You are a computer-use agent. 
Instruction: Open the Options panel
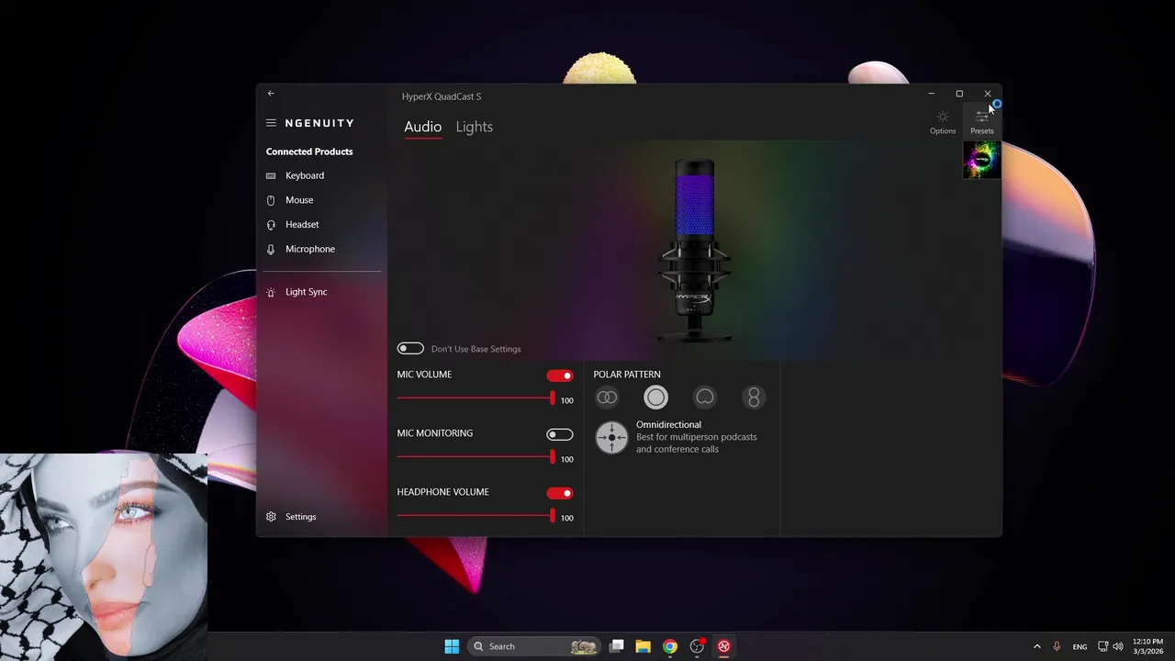(943, 122)
